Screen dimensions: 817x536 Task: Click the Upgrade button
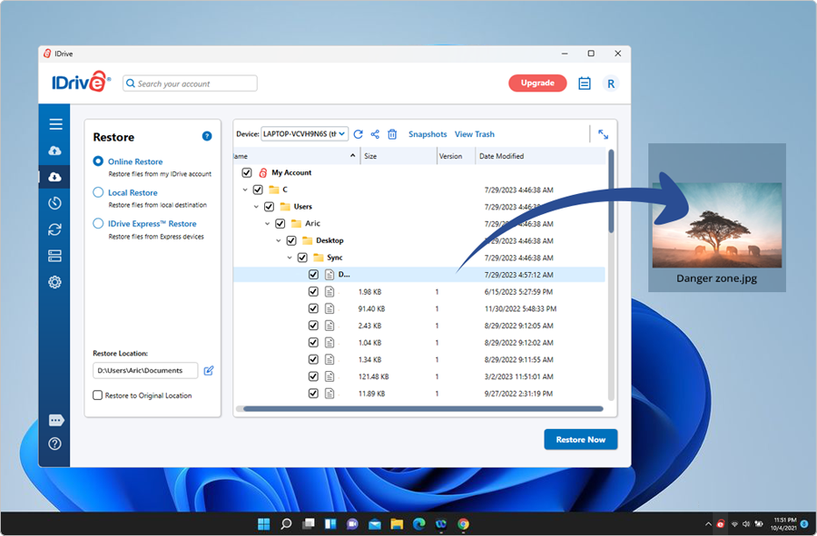click(537, 83)
